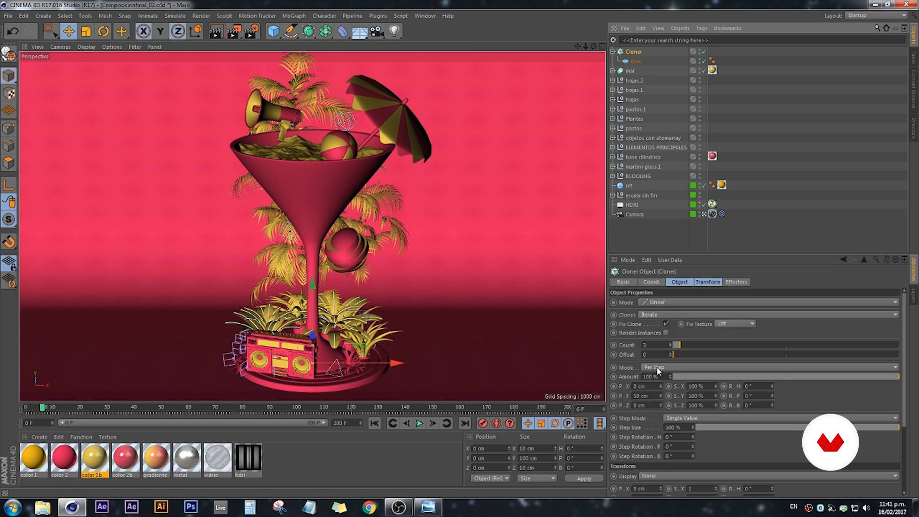The height and width of the screenshot is (517, 919).
Task: Click the Light bulb object icon
Action: (x=394, y=32)
